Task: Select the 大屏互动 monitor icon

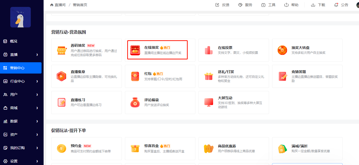Action: click(209, 102)
